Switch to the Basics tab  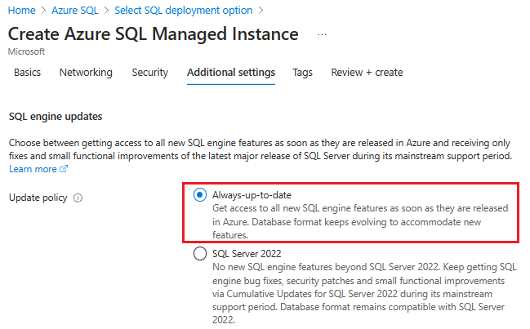[x=27, y=73]
